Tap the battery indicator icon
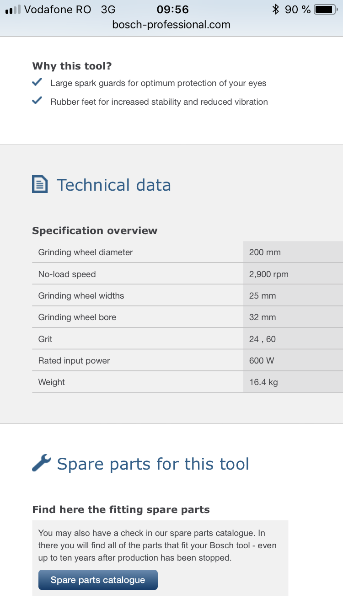 (325, 9)
